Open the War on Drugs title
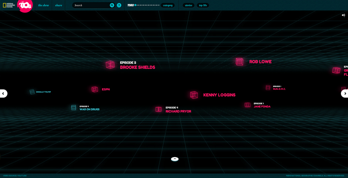The height and width of the screenshot is (178, 348). (x=90, y=109)
